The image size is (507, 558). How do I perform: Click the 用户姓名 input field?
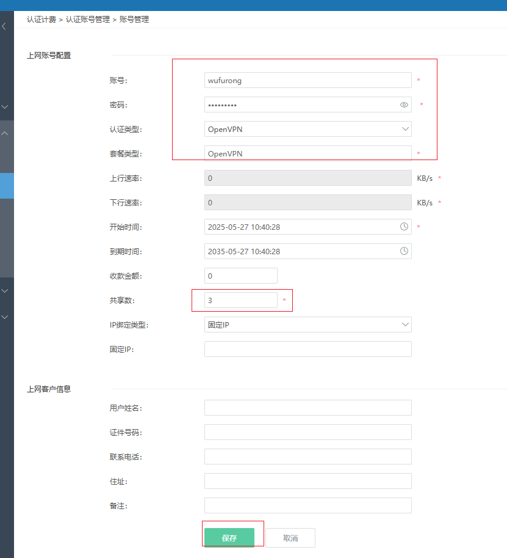tap(307, 408)
